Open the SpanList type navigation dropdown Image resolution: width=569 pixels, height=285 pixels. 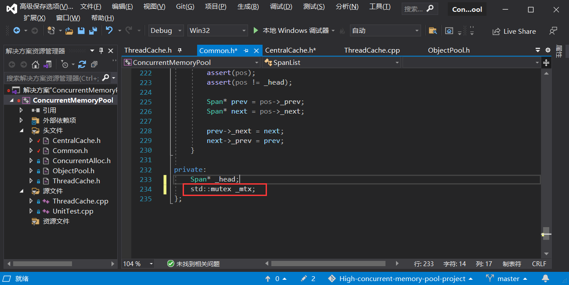pos(331,63)
